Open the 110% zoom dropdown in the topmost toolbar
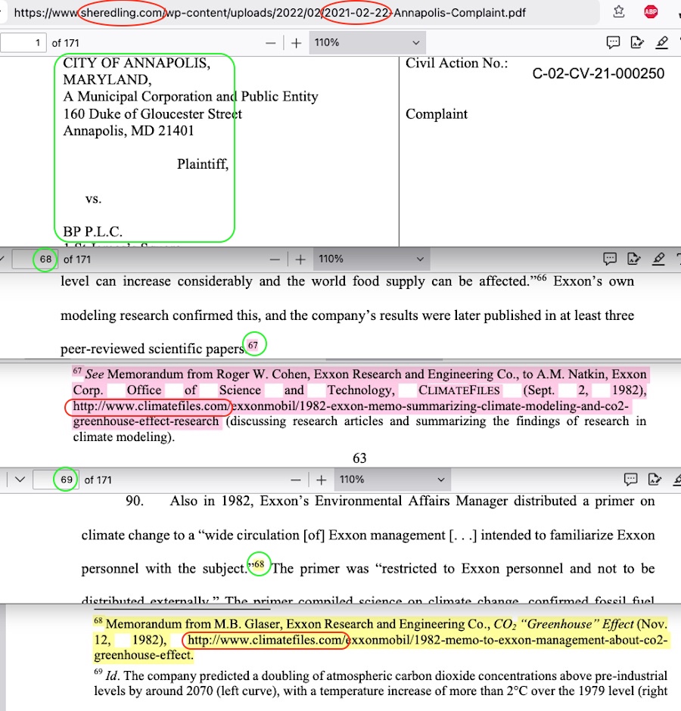Viewport: 681px width, 711px height. point(365,43)
